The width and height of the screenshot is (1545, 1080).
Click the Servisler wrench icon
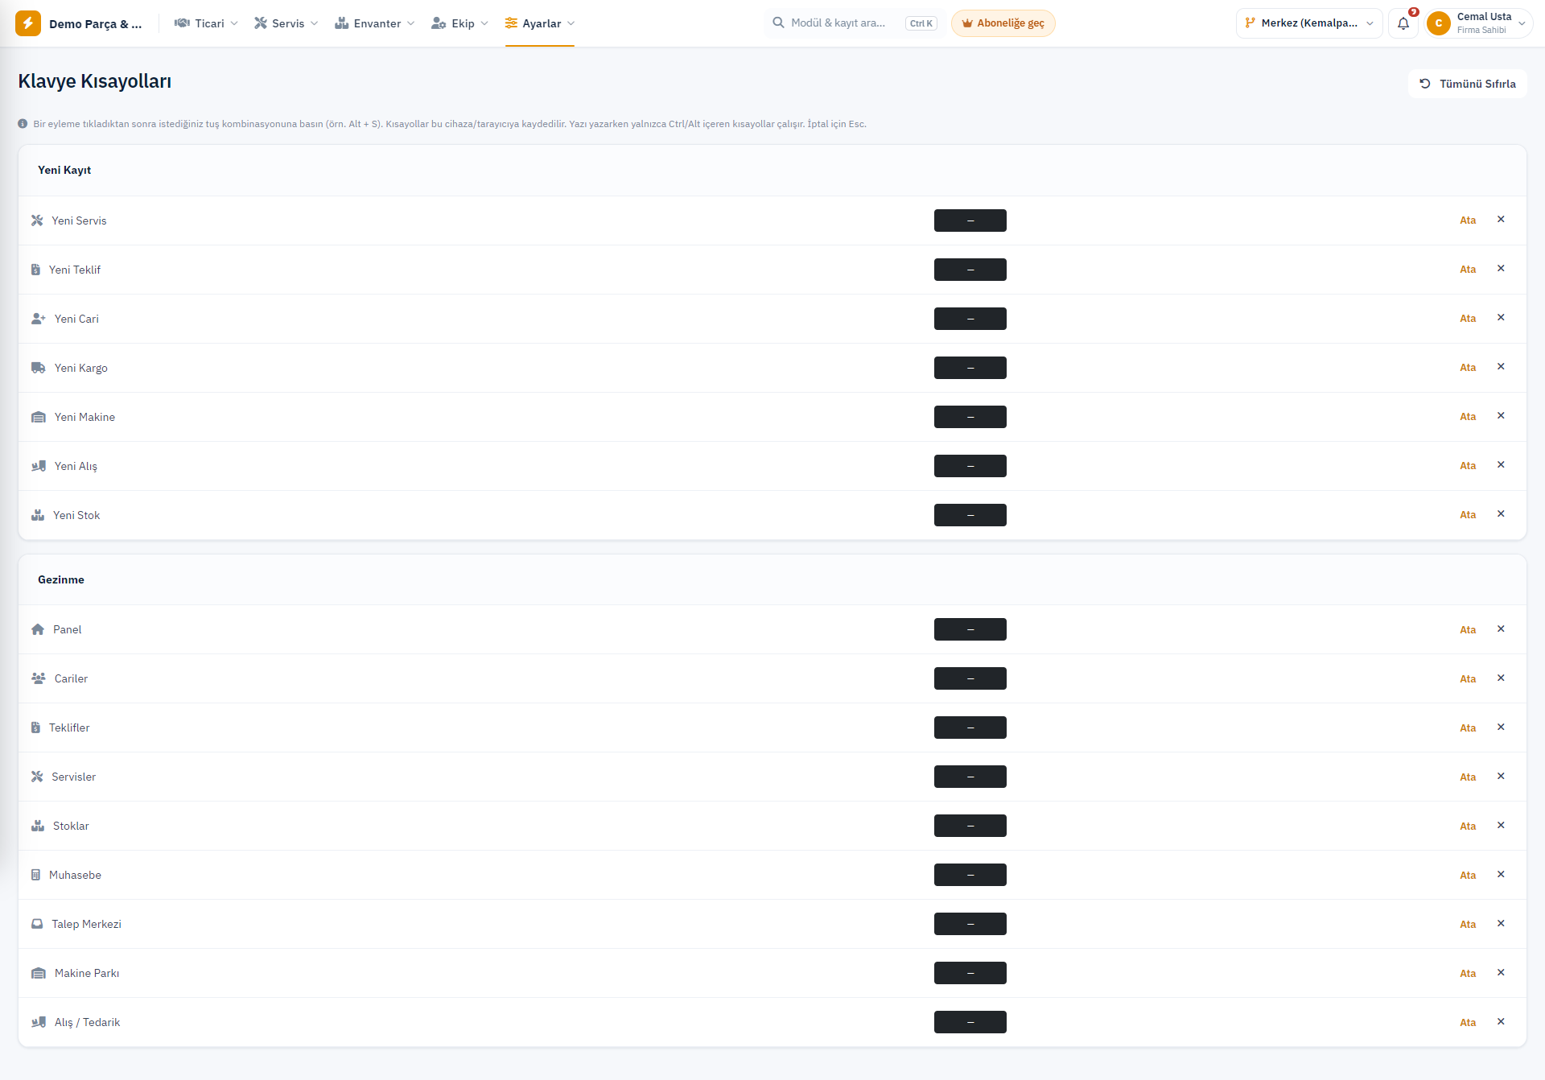coord(37,777)
